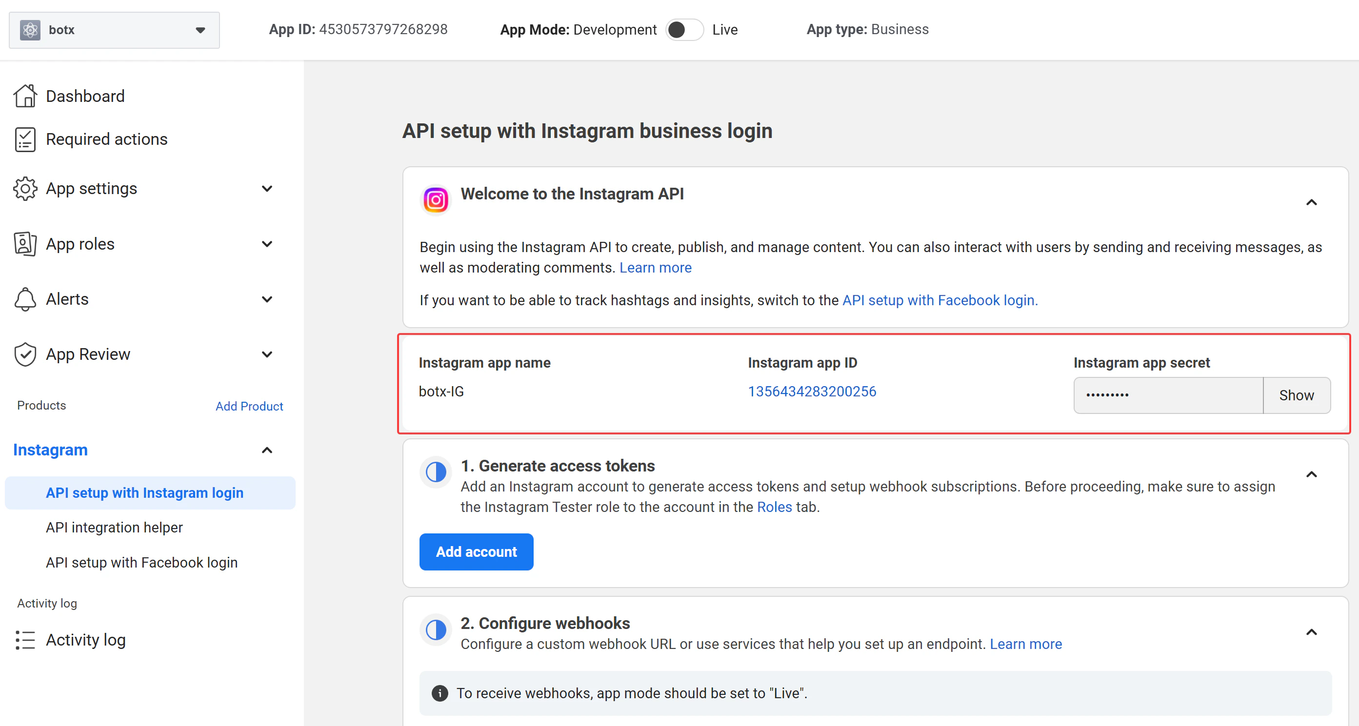This screenshot has height=726, width=1359.
Task: Click the App settings gear icon
Action: tap(25, 189)
